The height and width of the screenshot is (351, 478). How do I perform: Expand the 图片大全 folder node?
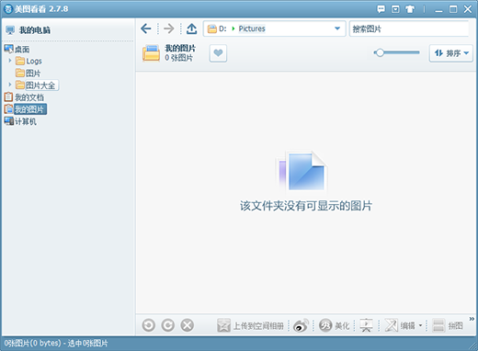10,85
